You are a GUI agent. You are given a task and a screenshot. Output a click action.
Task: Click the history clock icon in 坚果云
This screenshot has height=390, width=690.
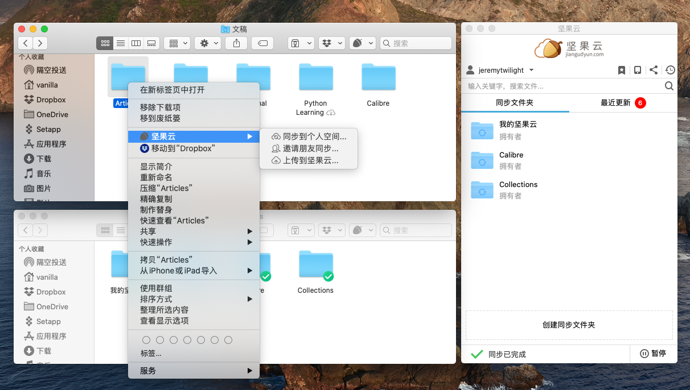[x=670, y=70]
